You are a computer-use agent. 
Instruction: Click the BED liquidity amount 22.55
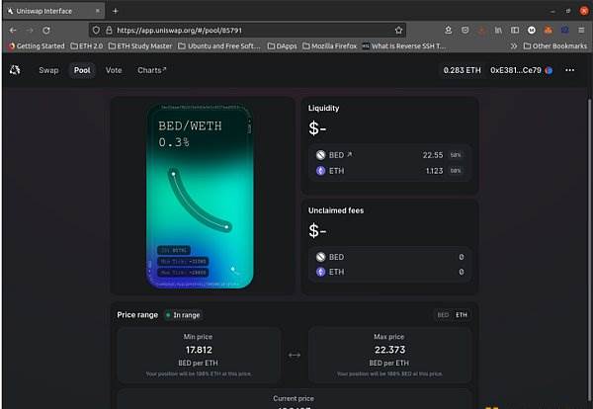(x=433, y=155)
